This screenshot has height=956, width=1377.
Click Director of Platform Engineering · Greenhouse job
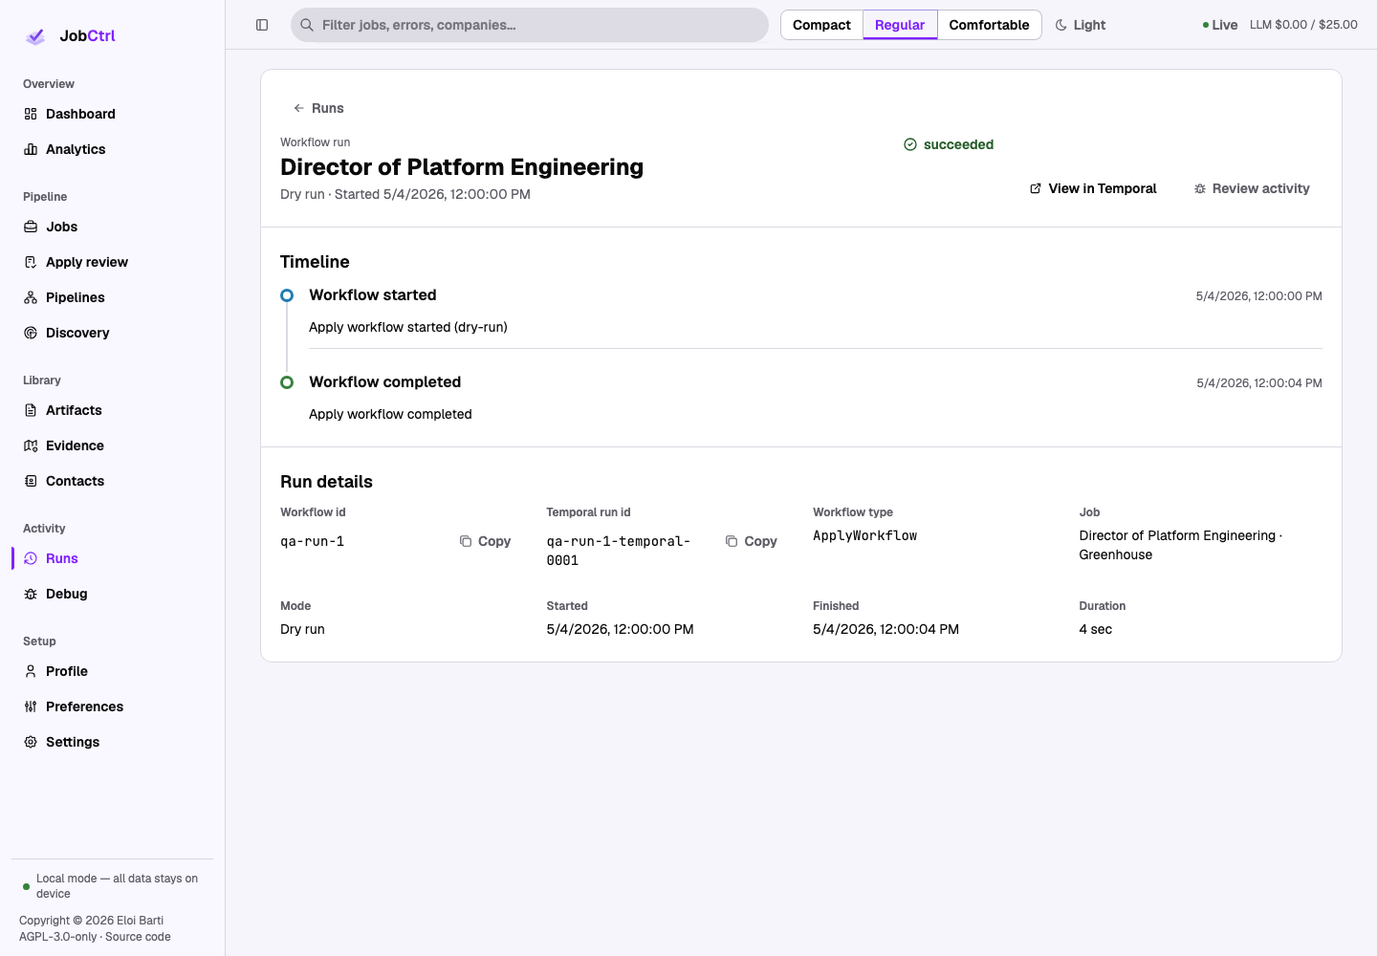pyautogui.click(x=1181, y=545)
